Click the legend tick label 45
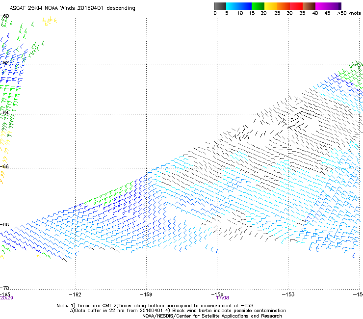This screenshot has height=319, width=363. click(x=327, y=13)
